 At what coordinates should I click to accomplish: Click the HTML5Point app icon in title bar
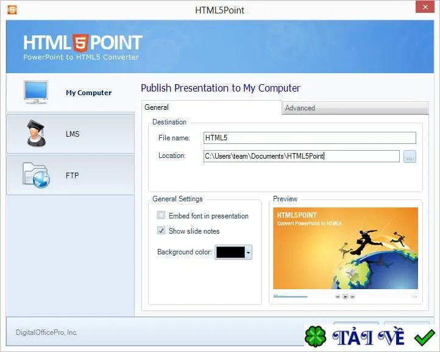point(12,10)
